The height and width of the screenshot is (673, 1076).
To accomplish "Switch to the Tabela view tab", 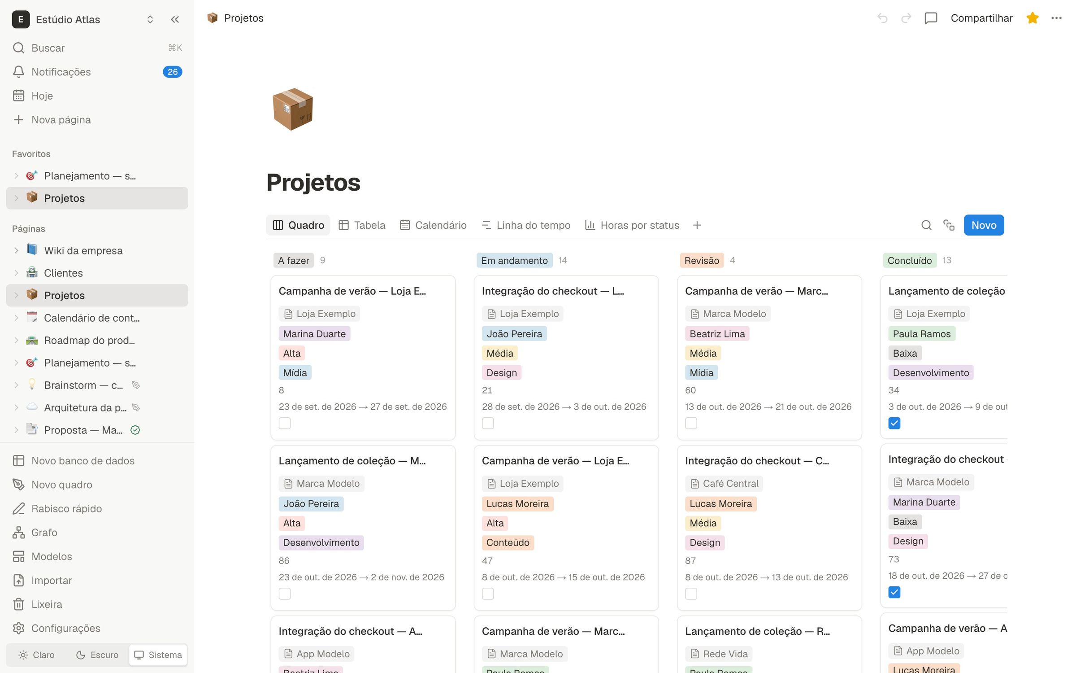I will [x=362, y=225].
